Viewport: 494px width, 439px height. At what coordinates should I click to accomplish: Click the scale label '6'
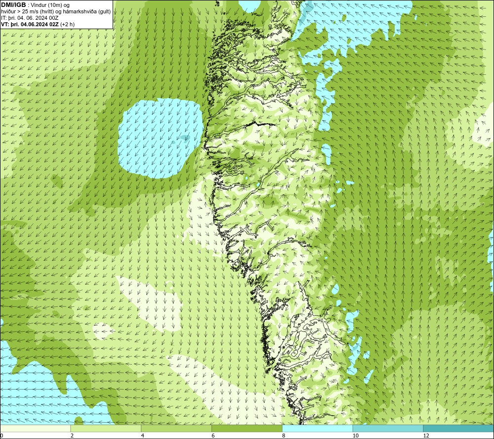click(213, 436)
